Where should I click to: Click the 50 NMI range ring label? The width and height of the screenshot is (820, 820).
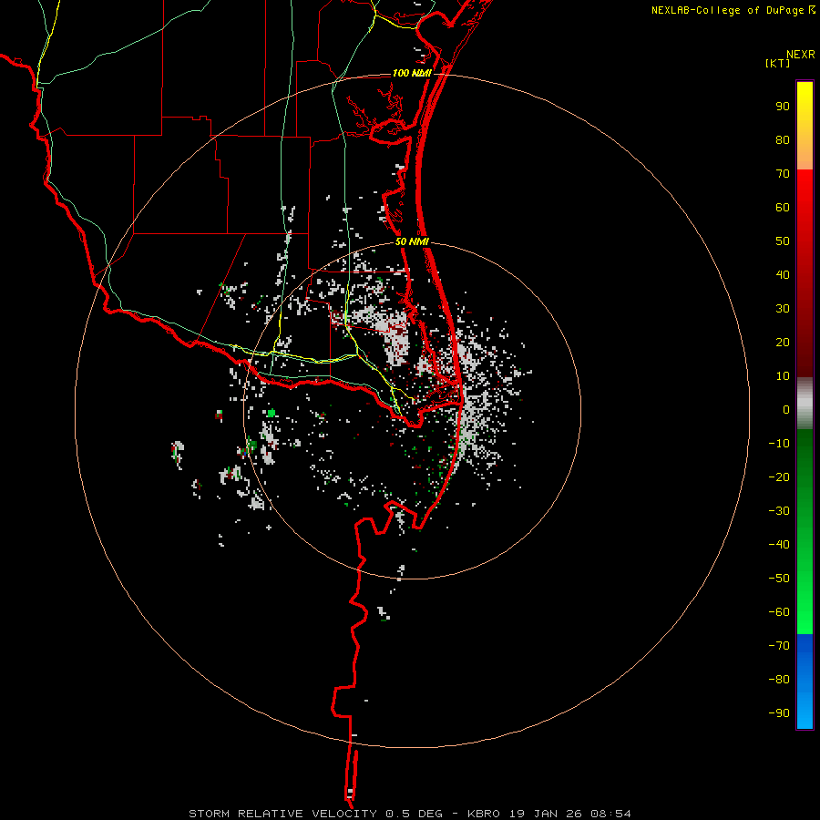tap(412, 241)
